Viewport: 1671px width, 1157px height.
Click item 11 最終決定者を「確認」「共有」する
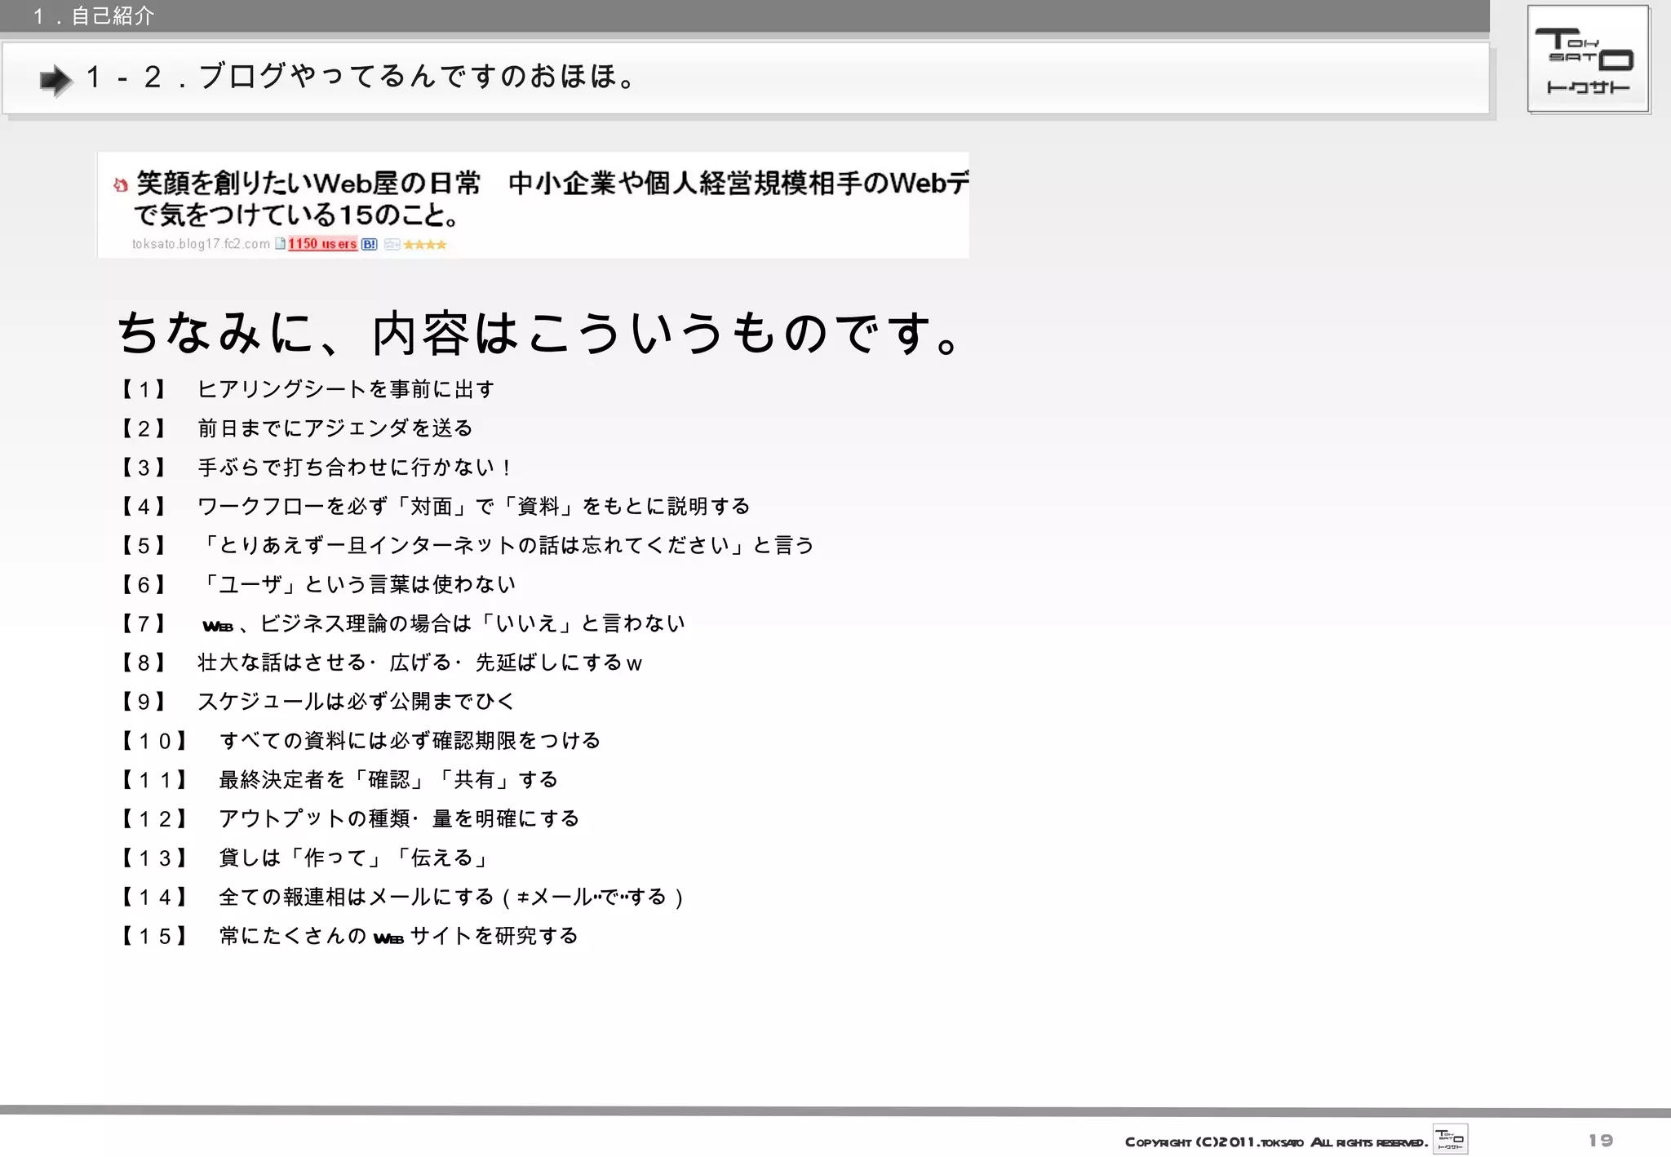pos(339,780)
